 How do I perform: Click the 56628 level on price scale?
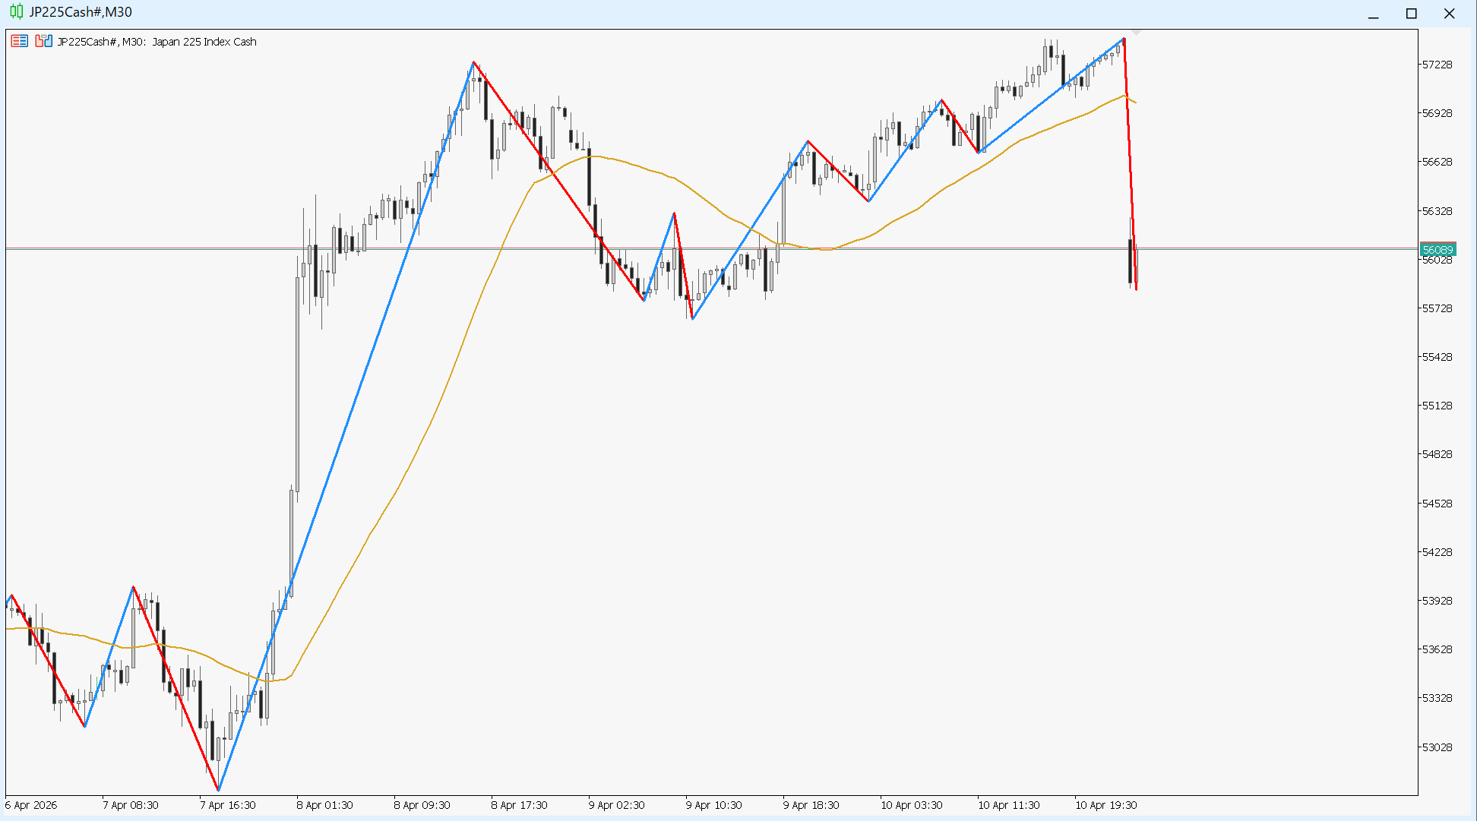click(1437, 162)
